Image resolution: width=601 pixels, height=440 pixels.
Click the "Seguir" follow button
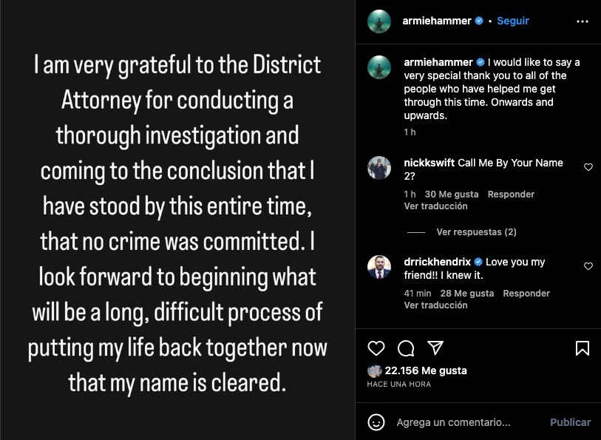513,21
